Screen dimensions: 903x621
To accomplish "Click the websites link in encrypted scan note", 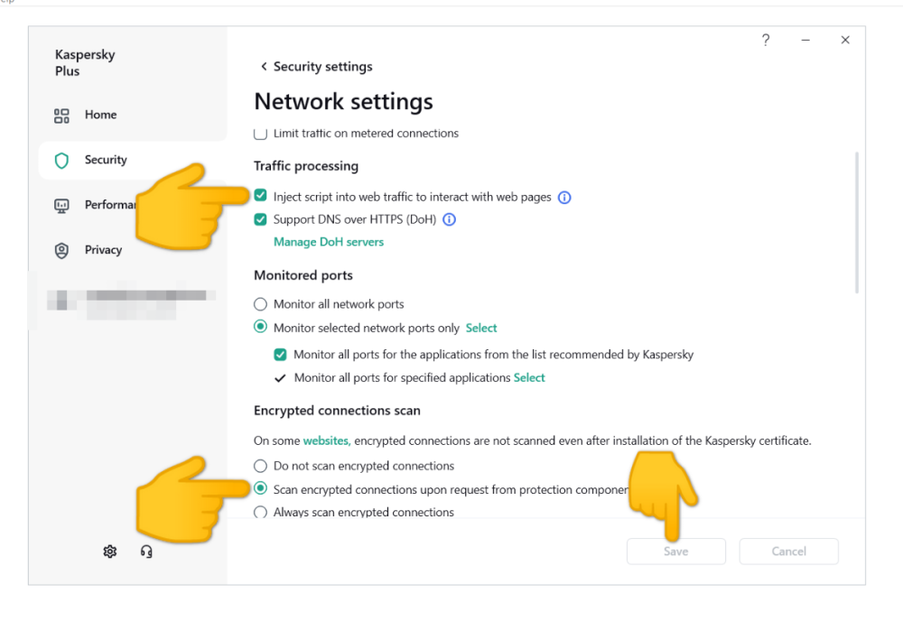I will coord(326,441).
